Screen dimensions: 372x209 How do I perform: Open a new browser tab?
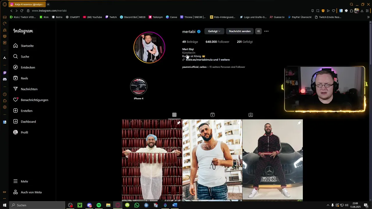click(48, 4)
